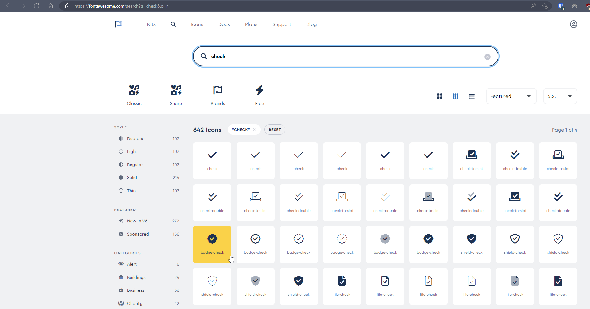Select the Brands flag filter
Image resolution: width=590 pixels, height=309 pixels.
click(218, 95)
